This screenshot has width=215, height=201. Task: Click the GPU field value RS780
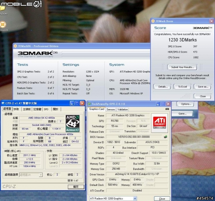(x=115, y=121)
